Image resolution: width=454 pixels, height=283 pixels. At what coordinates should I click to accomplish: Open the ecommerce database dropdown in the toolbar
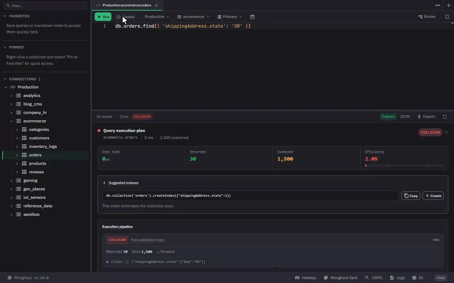click(193, 17)
